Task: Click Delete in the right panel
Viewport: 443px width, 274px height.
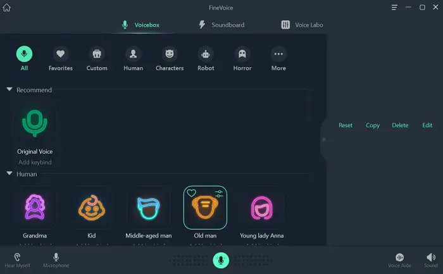Action: [400, 125]
